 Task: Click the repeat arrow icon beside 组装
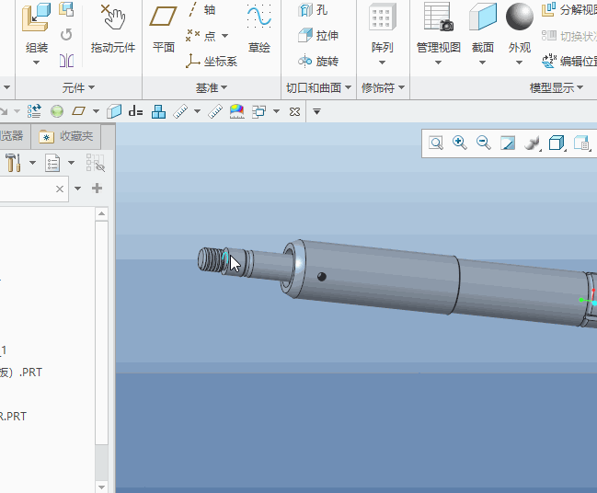click(66, 35)
